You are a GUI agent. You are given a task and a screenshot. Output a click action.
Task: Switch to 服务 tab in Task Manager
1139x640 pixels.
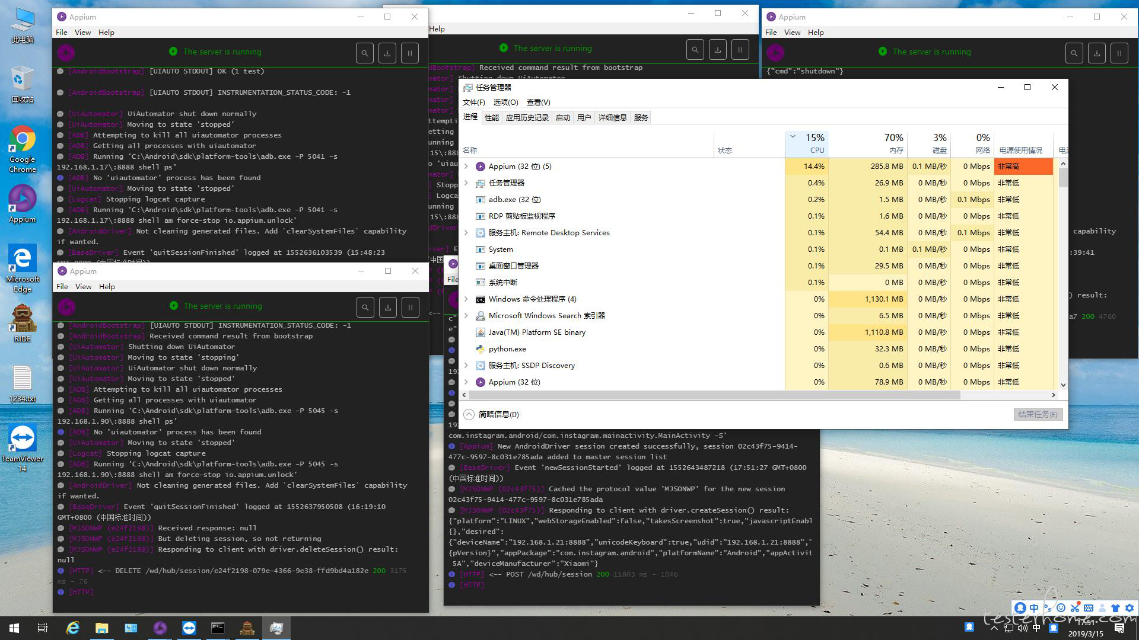pos(641,118)
